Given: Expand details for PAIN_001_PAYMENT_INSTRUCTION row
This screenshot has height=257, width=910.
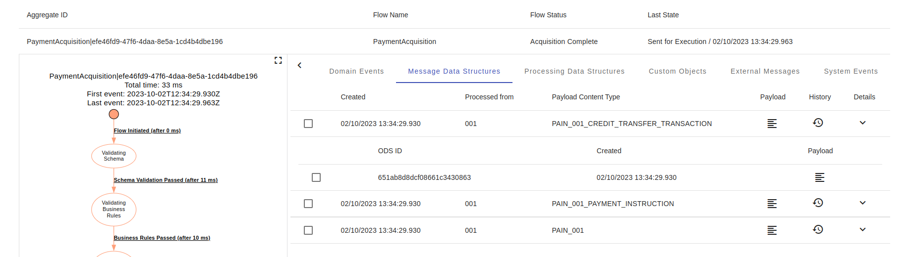Looking at the screenshot, I should click(x=862, y=203).
